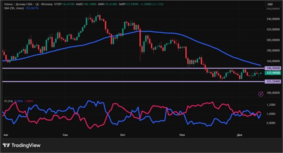Click the blue VI value 0,9946
This screenshot has height=153, width=283.
pos(18,101)
